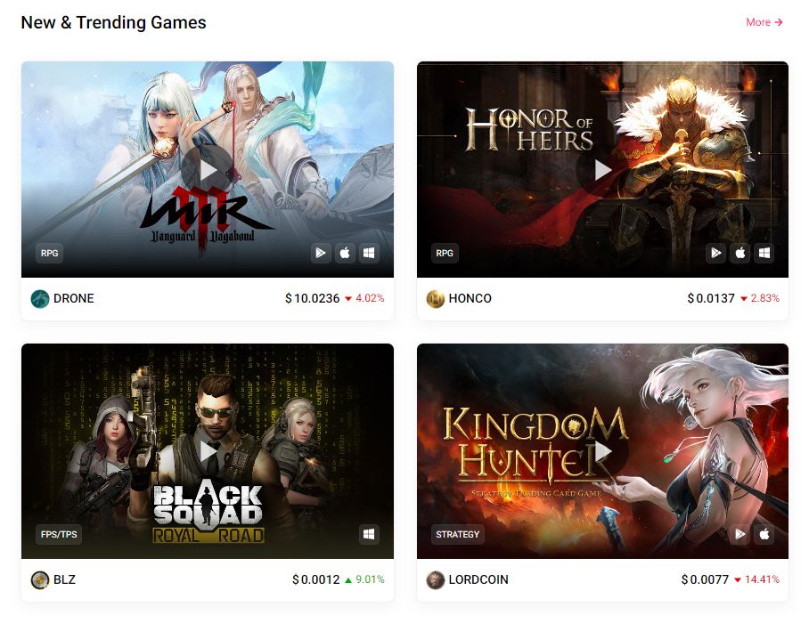
Task: Play the Kingdom Hunter trailer
Action: [x=602, y=451]
